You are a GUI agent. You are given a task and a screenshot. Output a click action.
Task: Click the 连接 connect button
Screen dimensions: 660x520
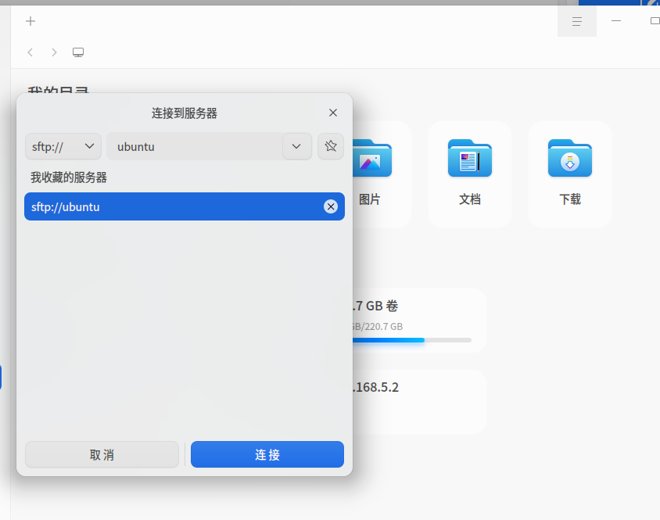click(x=267, y=454)
